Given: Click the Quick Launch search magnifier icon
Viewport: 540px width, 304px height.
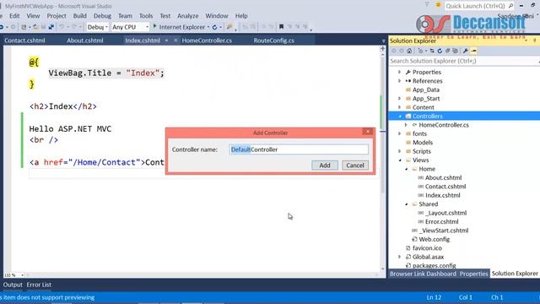Looking at the screenshot, I should point(510,6).
